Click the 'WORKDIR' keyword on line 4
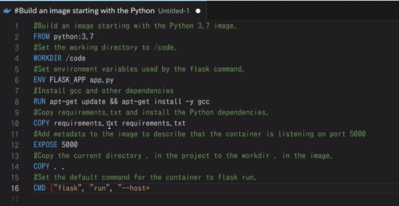 [47, 58]
